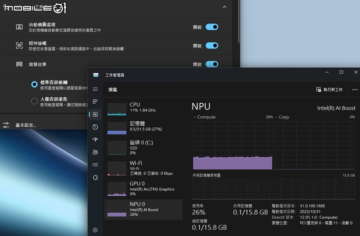The width and height of the screenshot is (360, 236).
Task: Open Details list page icon
Action: (95, 165)
